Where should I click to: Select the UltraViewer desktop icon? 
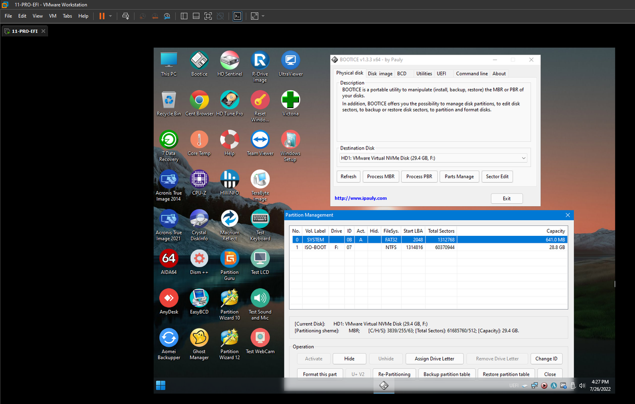290,64
